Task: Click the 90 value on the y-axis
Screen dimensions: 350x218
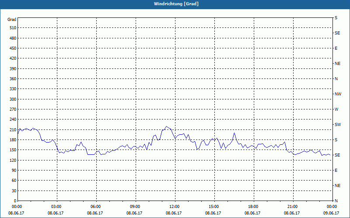Action: 14,170
